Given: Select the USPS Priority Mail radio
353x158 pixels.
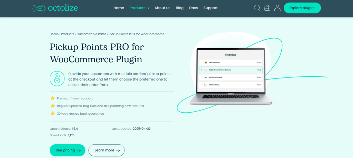Looking at the screenshot, I should pyautogui.click(x=201, y=77).
